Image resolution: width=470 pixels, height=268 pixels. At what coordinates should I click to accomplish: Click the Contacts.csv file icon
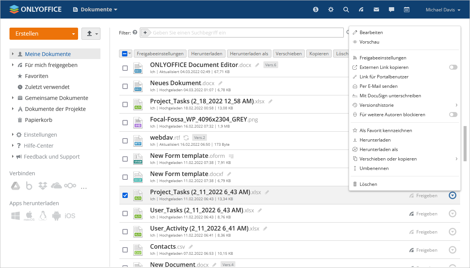click(138, 250)
